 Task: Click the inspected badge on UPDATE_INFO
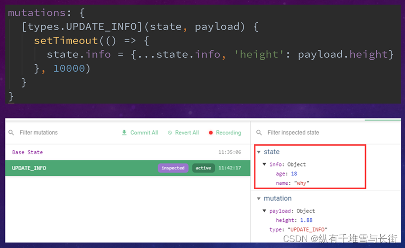point(173,168)
